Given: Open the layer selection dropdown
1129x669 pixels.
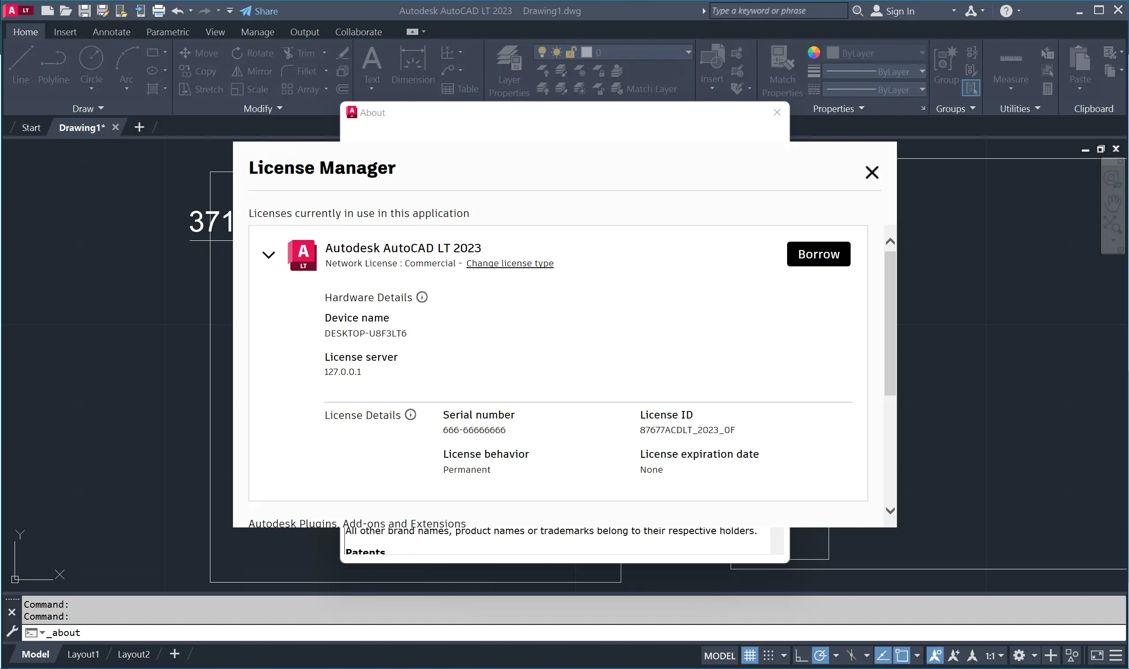Looking at the screenshot, I should click(x=688, y=53).
